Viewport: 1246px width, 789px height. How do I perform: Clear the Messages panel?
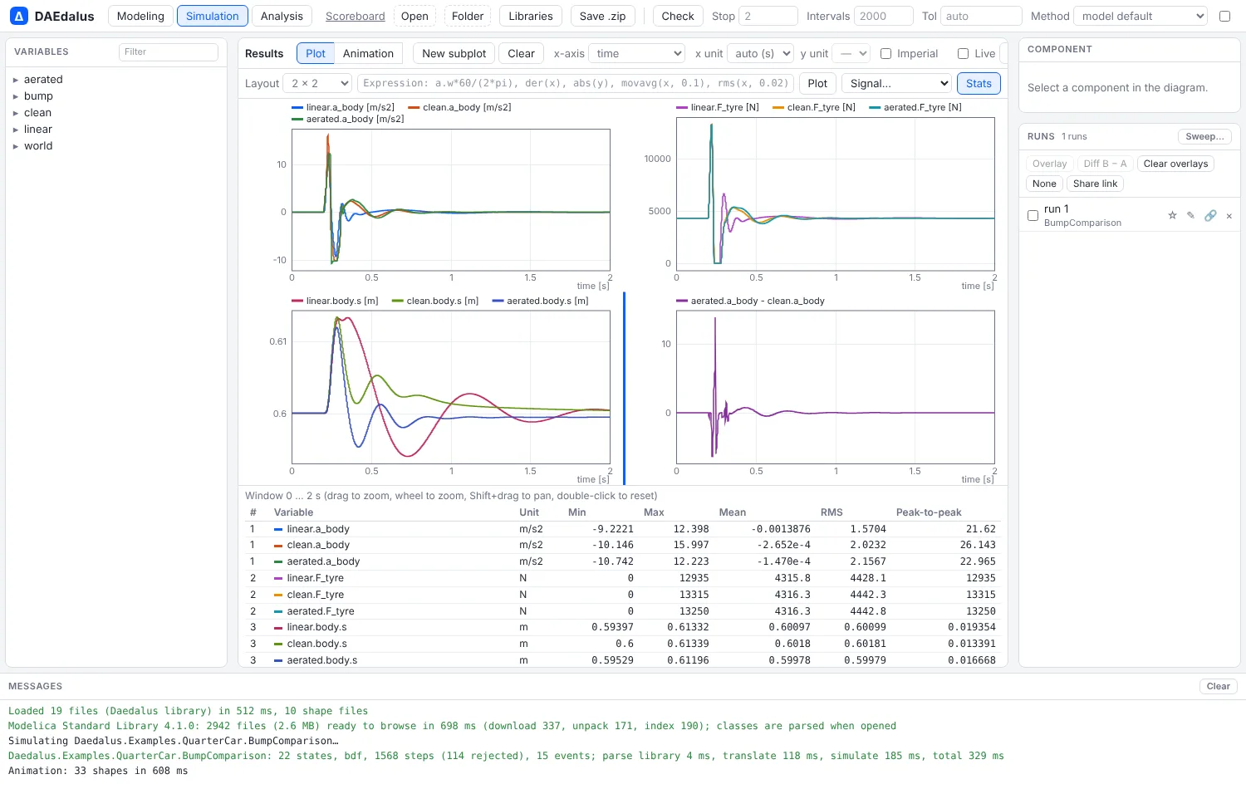click(x=1218, y=686)
